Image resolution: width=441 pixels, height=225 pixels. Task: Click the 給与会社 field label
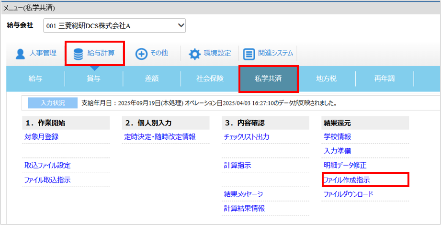pyautogui.click(x=20, y=25)
